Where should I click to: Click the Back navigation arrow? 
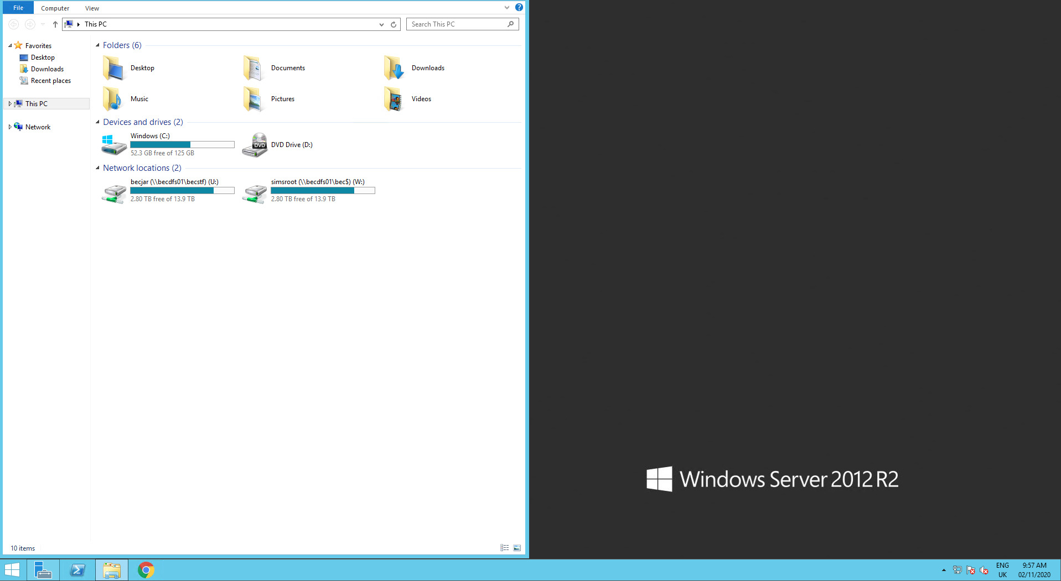(14, 24)
